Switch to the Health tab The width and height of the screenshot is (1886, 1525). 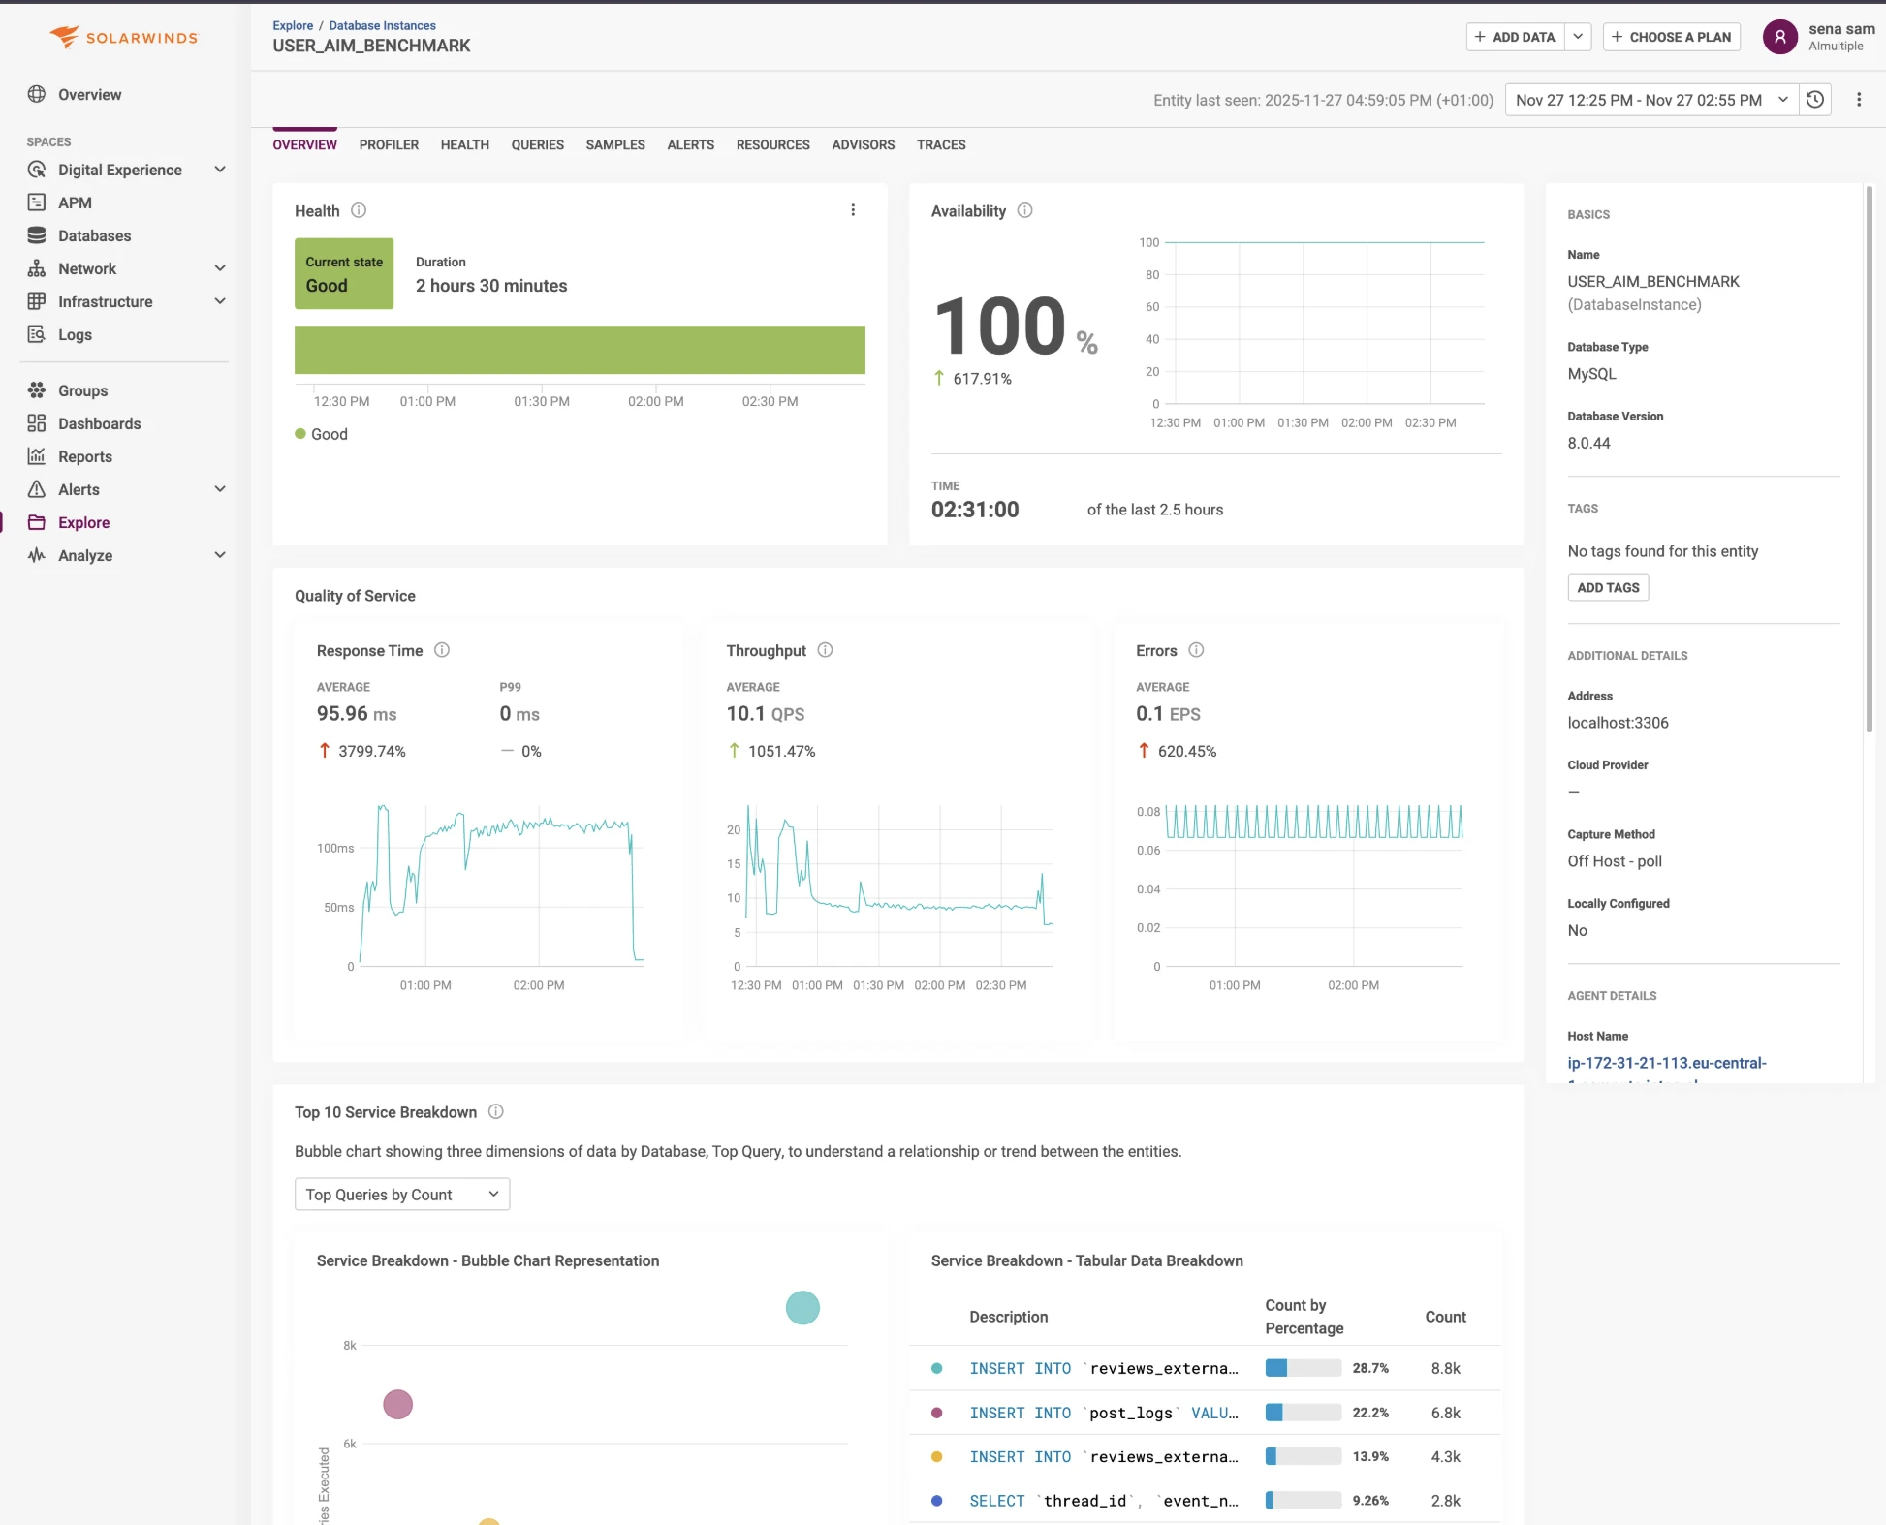pos(465,145)
